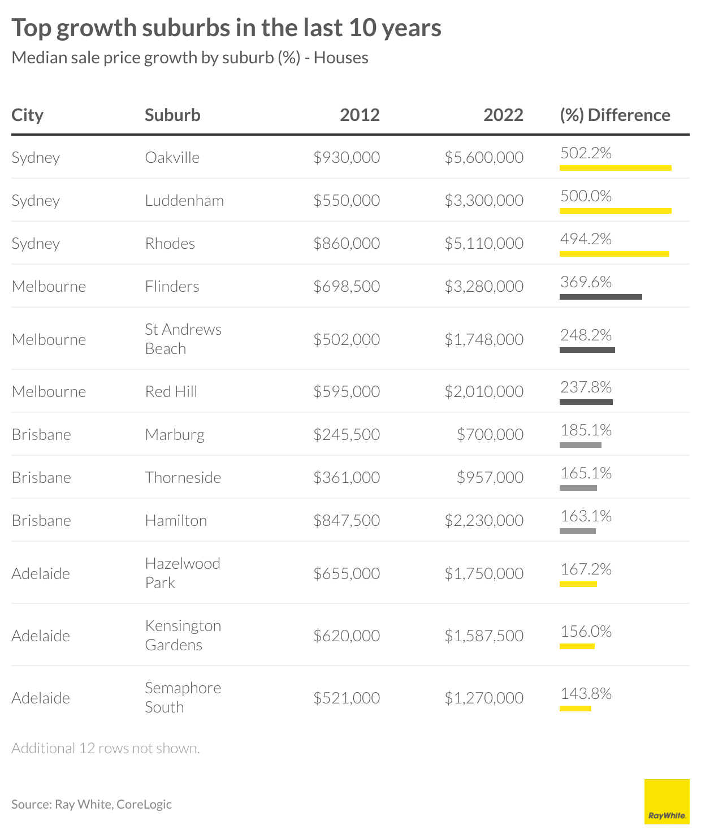Click the Semaphore South yellow growth bar
Image resolution: width=701 pixels, height=838 pixels.
[x=575, y=709]
